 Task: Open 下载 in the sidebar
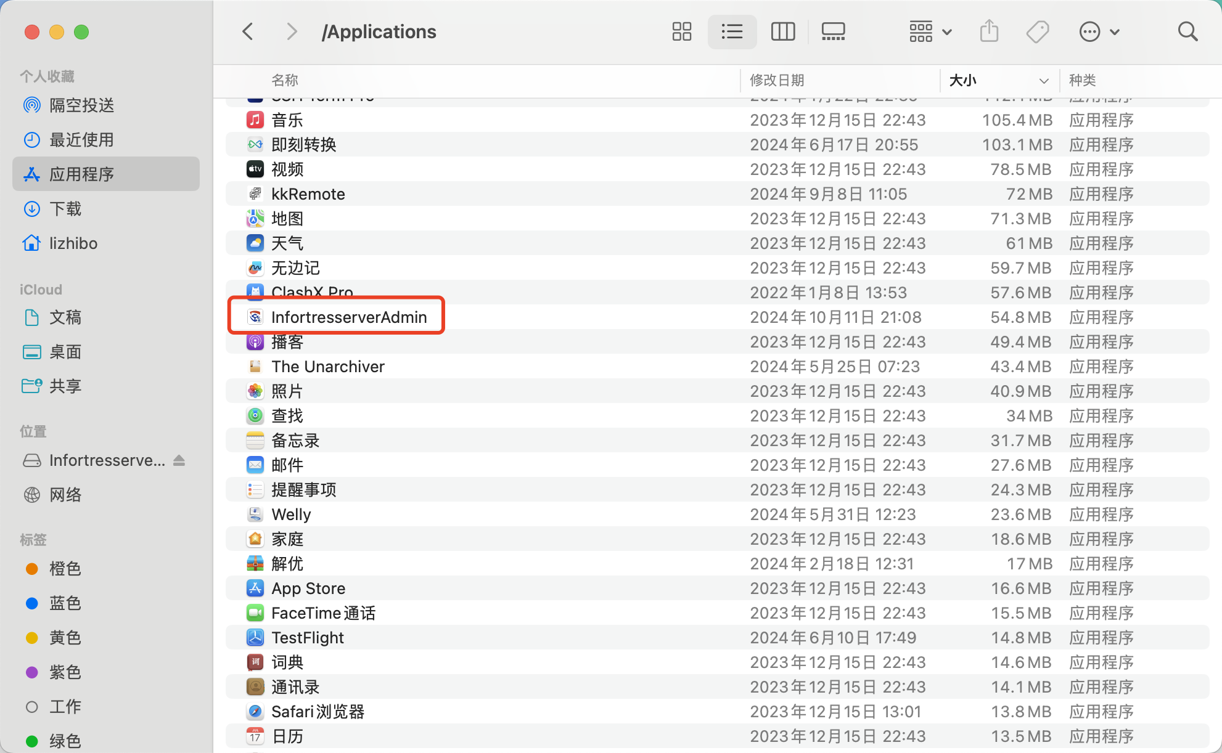[65, 209]
